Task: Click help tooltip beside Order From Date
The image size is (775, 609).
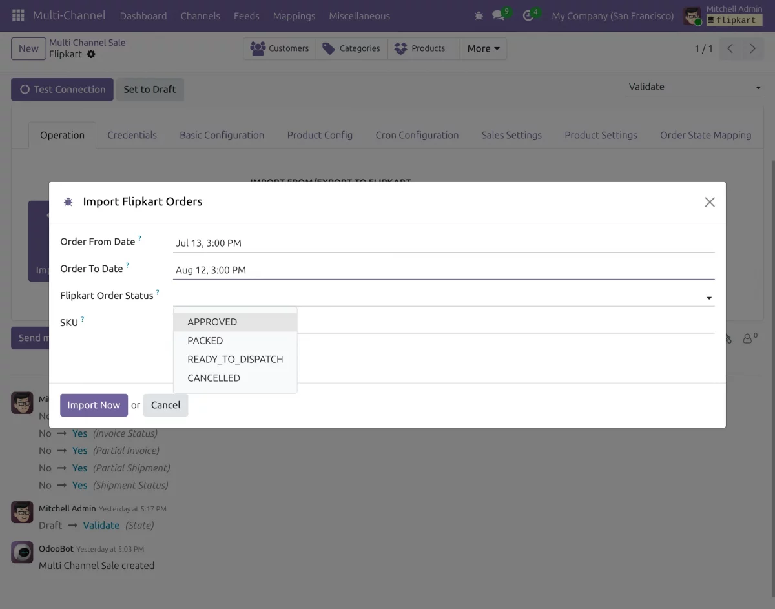Action: (x=139, y=238)
